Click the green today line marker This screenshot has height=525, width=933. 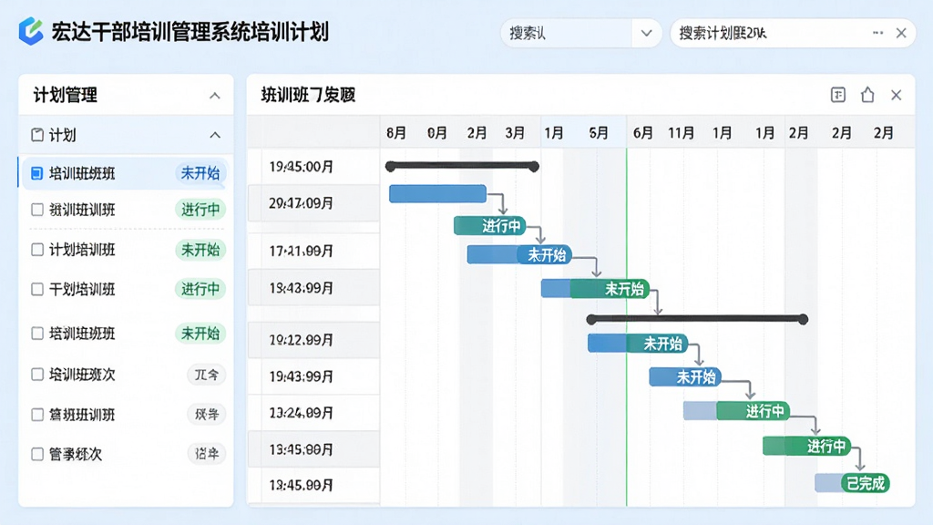point(627,327)
